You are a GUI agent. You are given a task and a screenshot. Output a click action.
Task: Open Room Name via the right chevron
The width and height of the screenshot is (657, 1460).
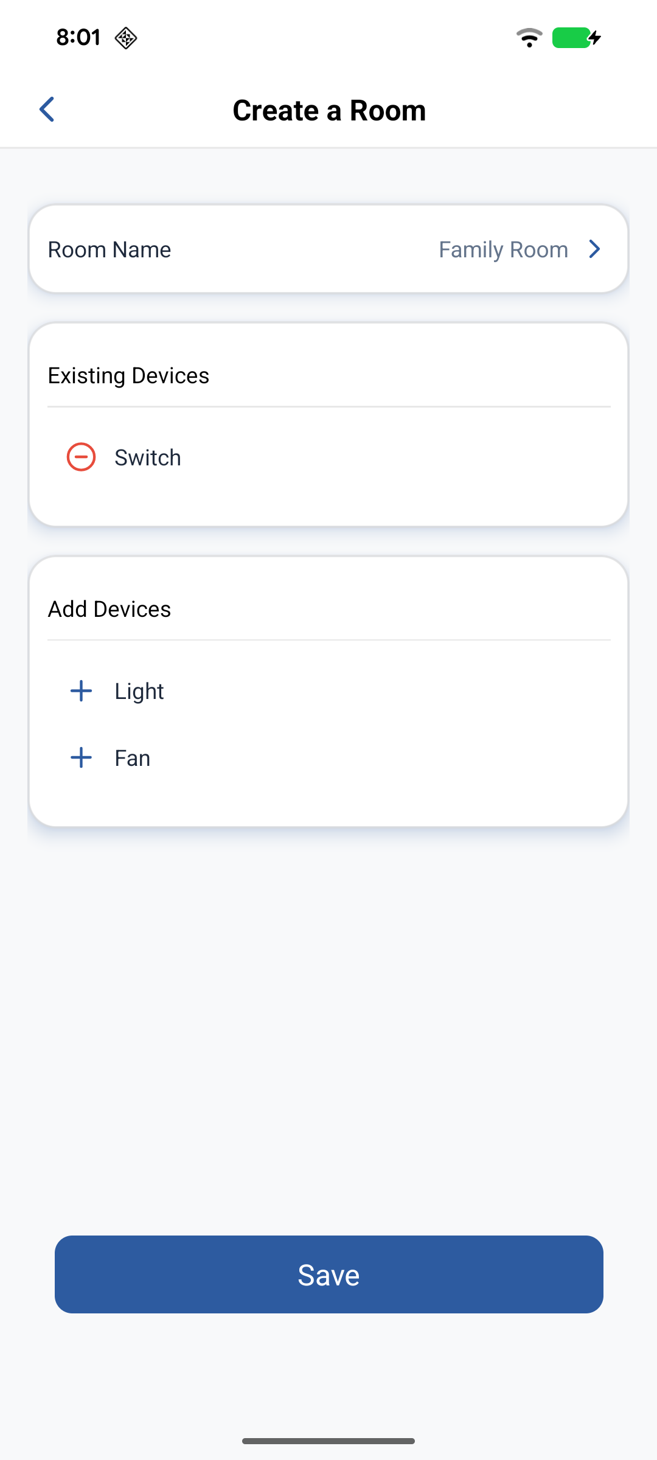click(594, 249)
